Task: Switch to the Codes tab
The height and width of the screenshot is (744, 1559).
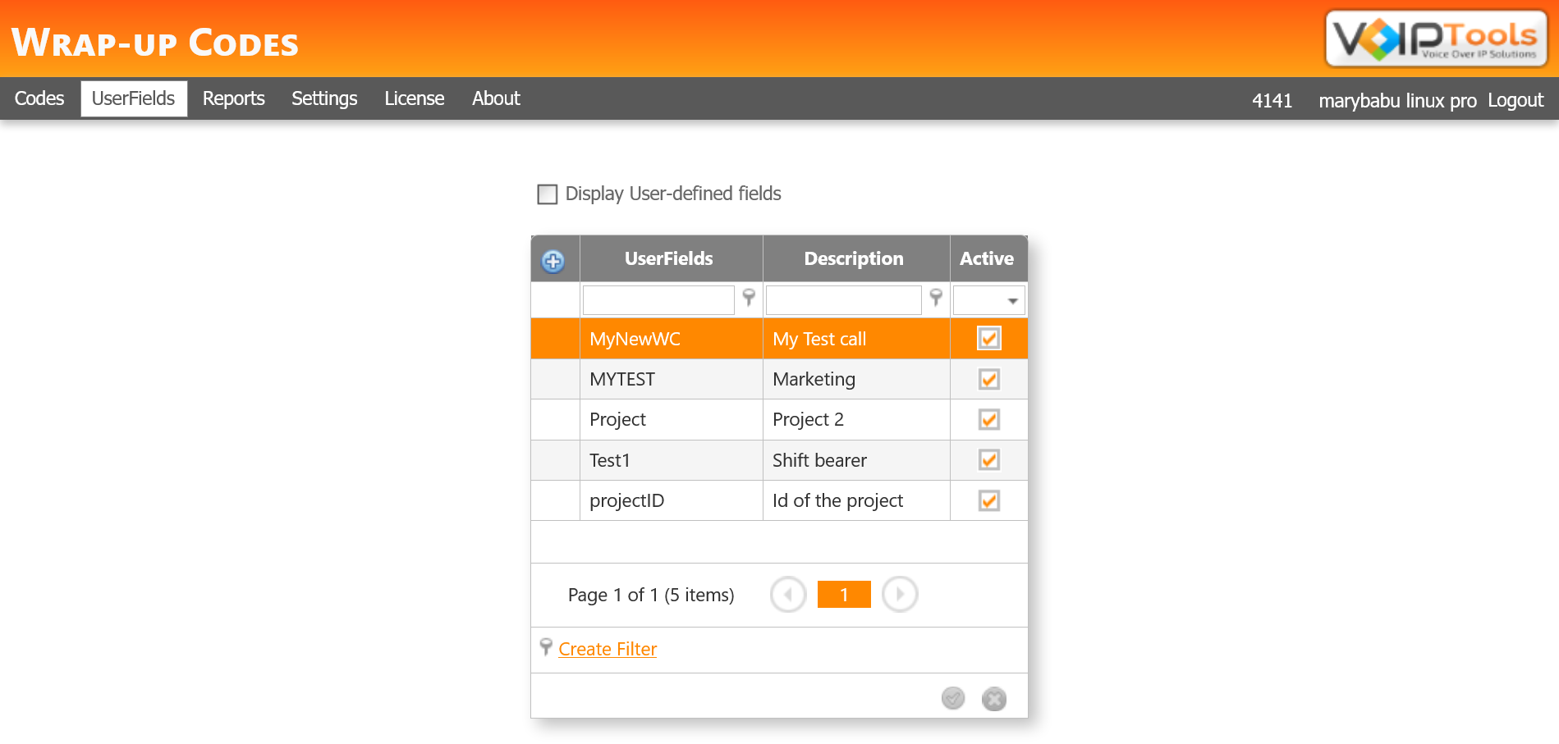Action: coord(39,98)
